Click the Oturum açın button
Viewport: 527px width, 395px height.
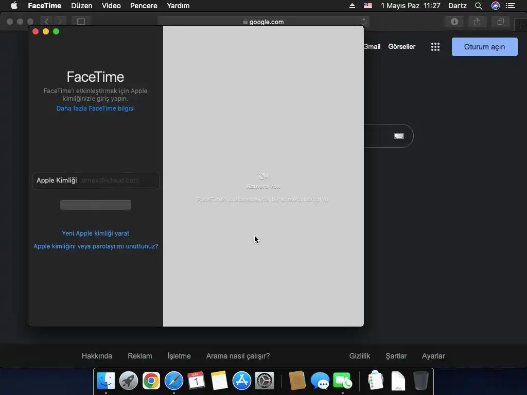click(x=484, y=47)
